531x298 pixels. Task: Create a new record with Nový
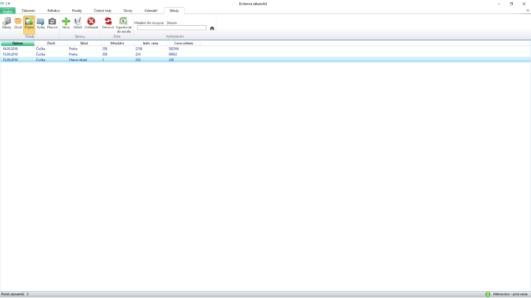66,23
